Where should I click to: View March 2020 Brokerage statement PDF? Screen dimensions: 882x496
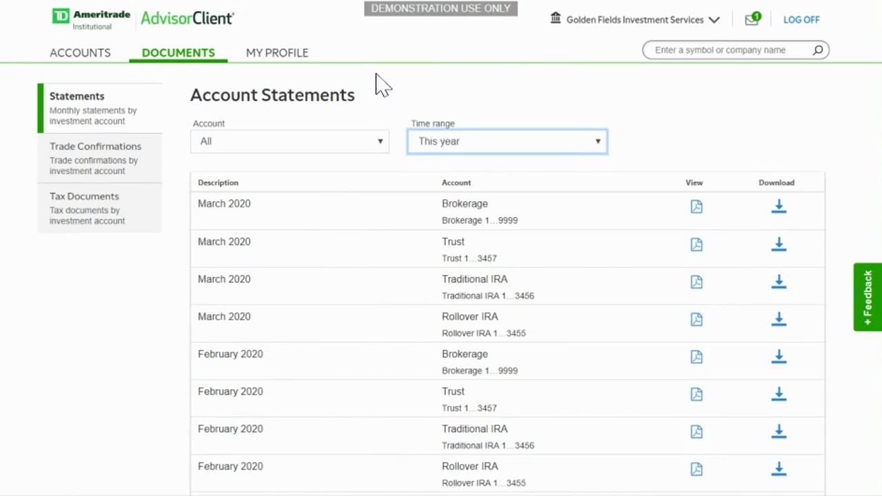696,207
